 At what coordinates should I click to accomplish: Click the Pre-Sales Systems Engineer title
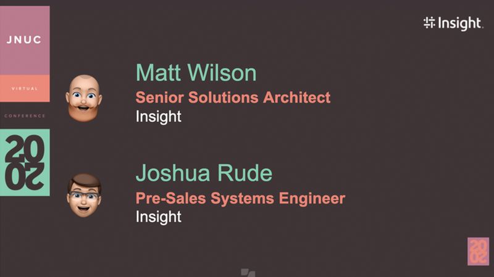click(x=240, y=198)
